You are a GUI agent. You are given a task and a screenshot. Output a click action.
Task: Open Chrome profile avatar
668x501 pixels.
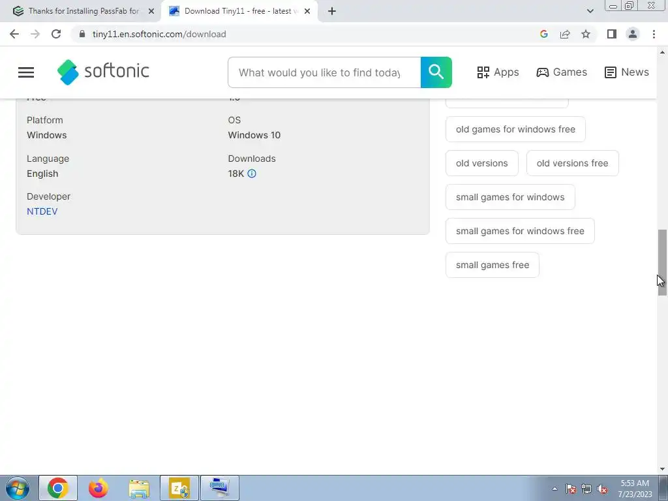(633, 34)
